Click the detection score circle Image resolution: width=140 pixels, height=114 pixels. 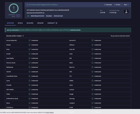click(14, 8)
